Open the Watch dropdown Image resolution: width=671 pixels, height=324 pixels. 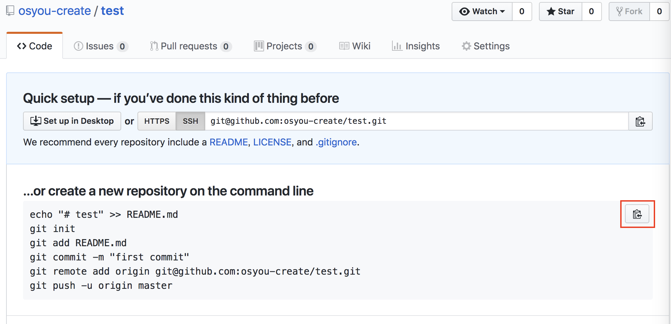pos(482,11)
